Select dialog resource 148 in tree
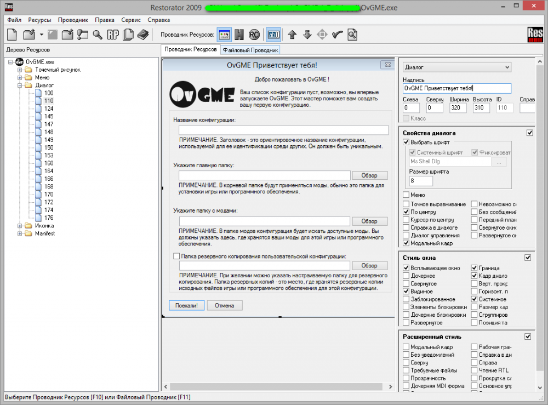 pos(49,132)
